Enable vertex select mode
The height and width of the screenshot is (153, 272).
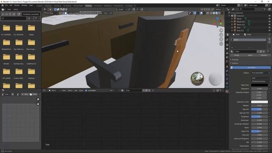coord(60,13)
